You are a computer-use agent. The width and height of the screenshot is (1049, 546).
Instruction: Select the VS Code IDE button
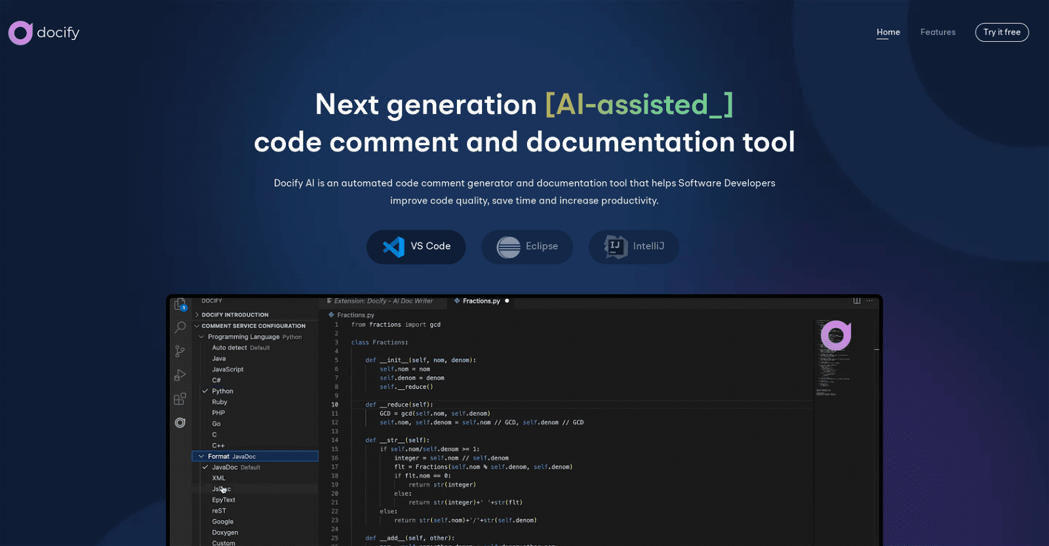(x=416, y=247)
